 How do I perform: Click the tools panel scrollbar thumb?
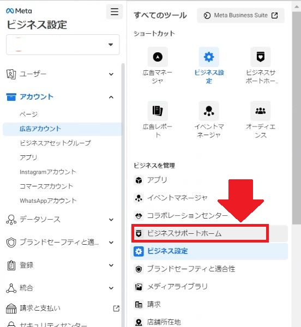click(x=297, y=118)
